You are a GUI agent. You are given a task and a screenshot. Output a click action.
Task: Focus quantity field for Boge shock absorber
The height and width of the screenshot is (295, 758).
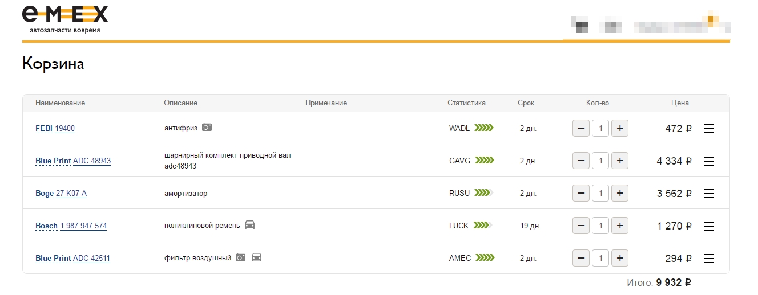coord(600,194)
